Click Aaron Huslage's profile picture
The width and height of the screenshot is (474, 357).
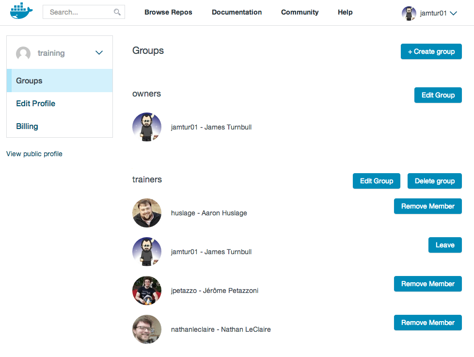click(x=147, y=213)
